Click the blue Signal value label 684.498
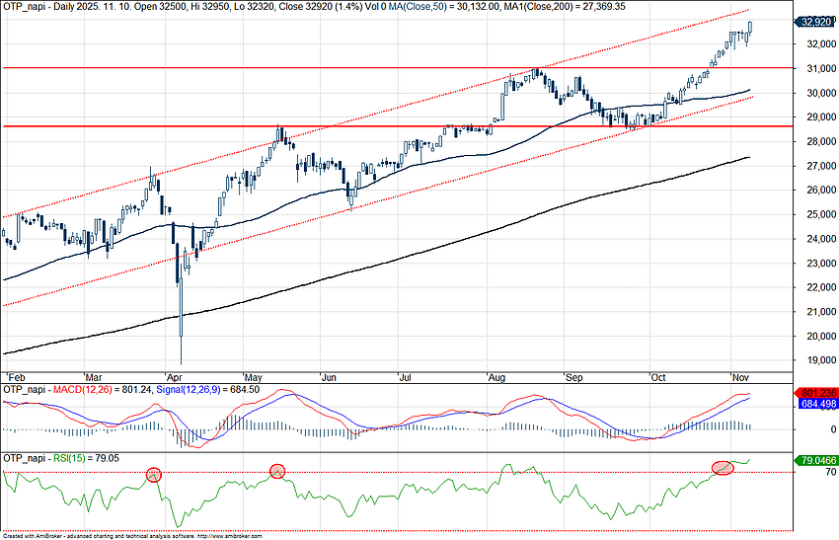Screen dimensions: 839x540 coord(815,404)
